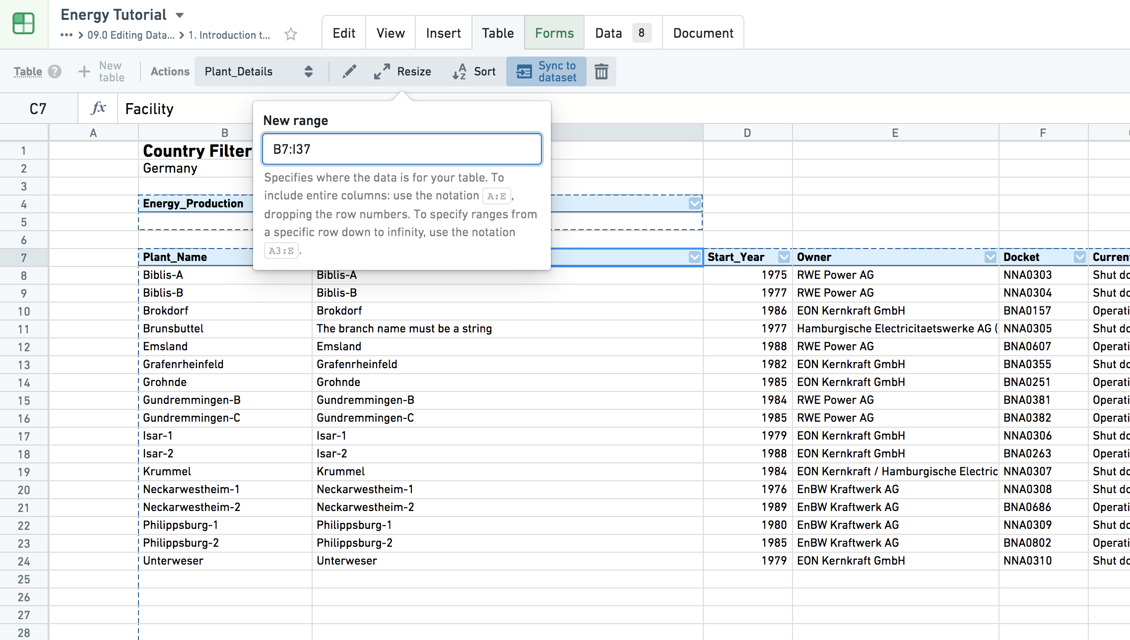Click the Sync to dataset icon

[524, 71]
